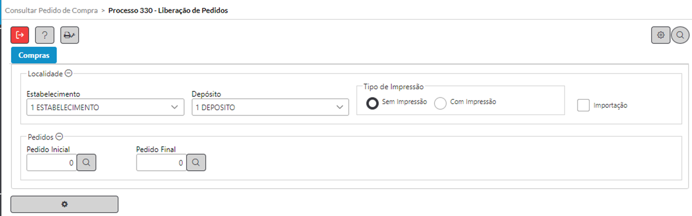Click the Pedido Final input field
The image size is (692, 216).
click(161, 162)
